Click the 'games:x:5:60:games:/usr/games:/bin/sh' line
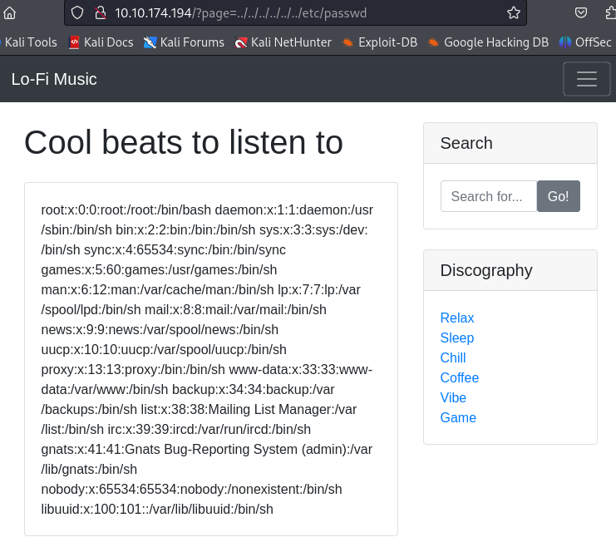Viewport: 616px width, 547px height. pyautogui.click(x=159, y=270)
